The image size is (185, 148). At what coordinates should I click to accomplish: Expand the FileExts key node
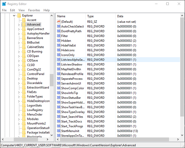point(19,92)
